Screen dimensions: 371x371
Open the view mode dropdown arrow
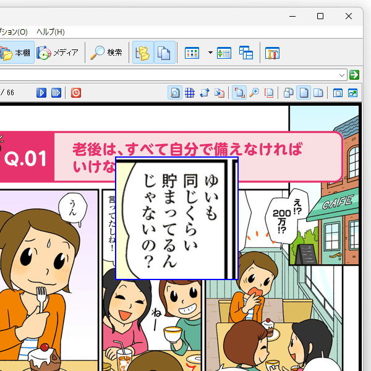point(210,53)
